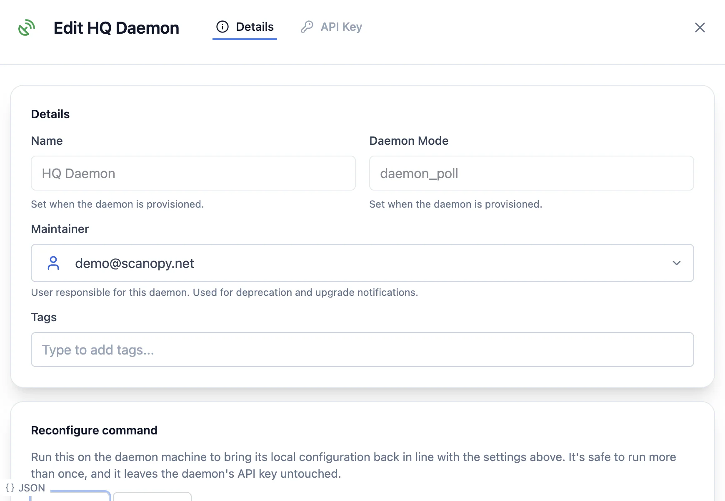Screen dimensions: 725x501
Task: Click the Daemon Mode field daemon_poll
Action: [x=532, y=173]
